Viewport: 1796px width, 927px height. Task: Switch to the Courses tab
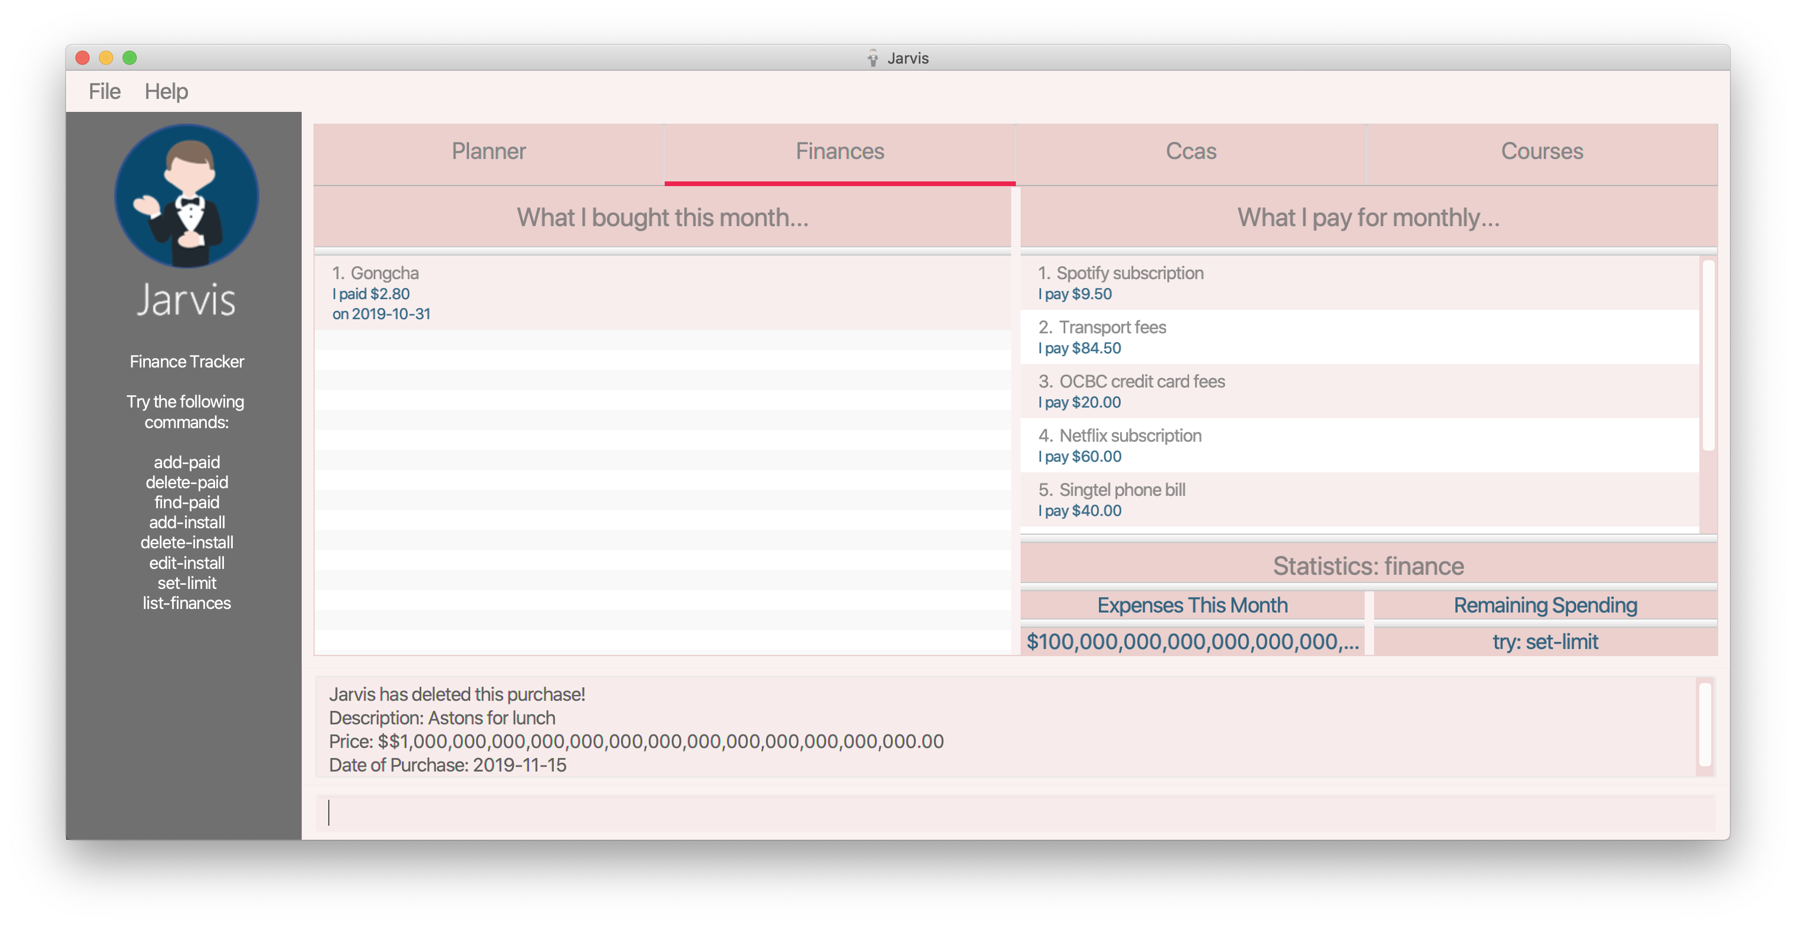click(1541, 152)
